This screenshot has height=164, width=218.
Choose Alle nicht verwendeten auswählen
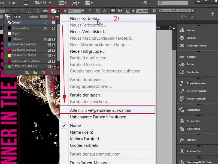point(108,110)
